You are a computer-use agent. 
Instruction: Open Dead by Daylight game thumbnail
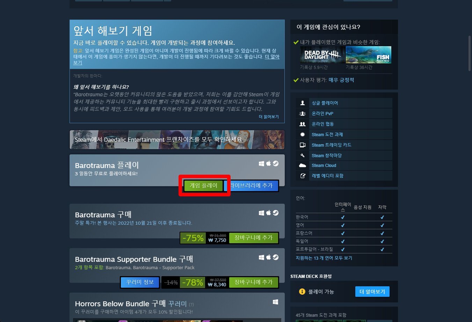[x=322, y=55]
